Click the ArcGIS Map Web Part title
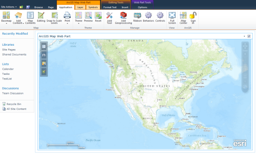The width and height of the screenshot is (256, 155). tap(55, 36)
